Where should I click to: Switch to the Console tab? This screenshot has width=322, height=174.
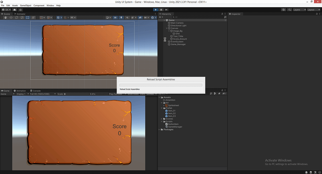click(x=35, y=90)
